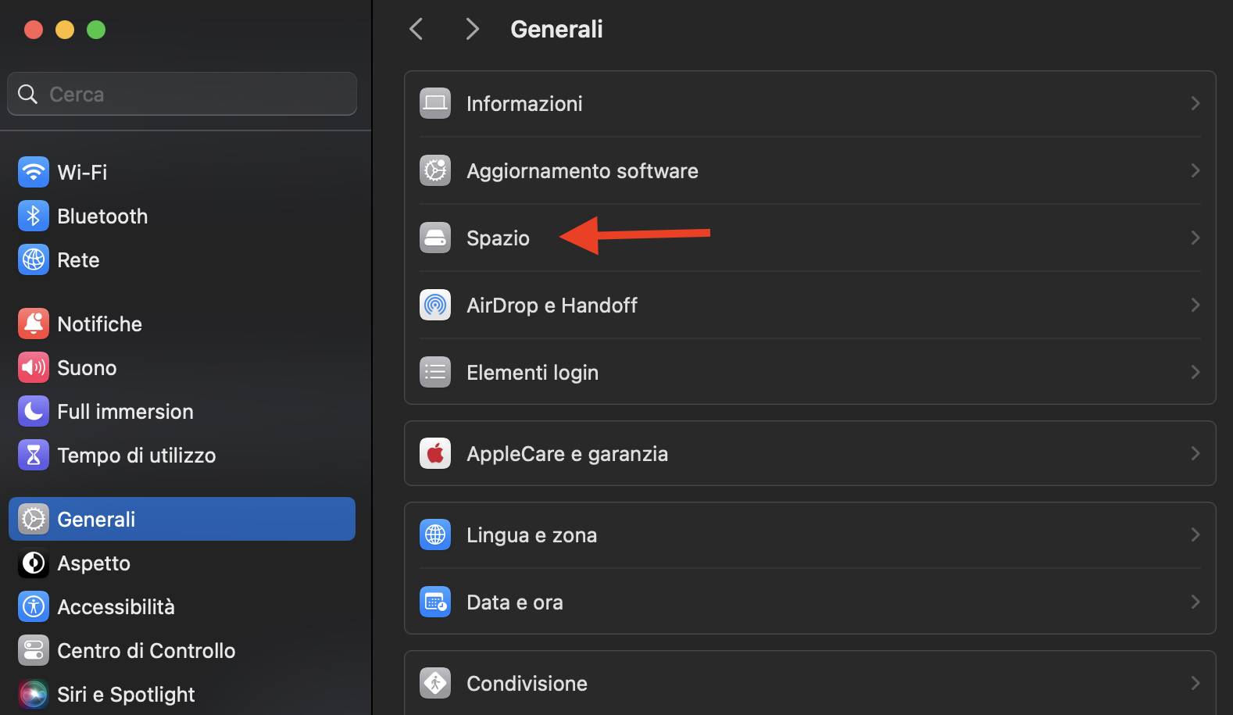Go forward with the right arrow
1233x715 pixels.
[472, 30]
